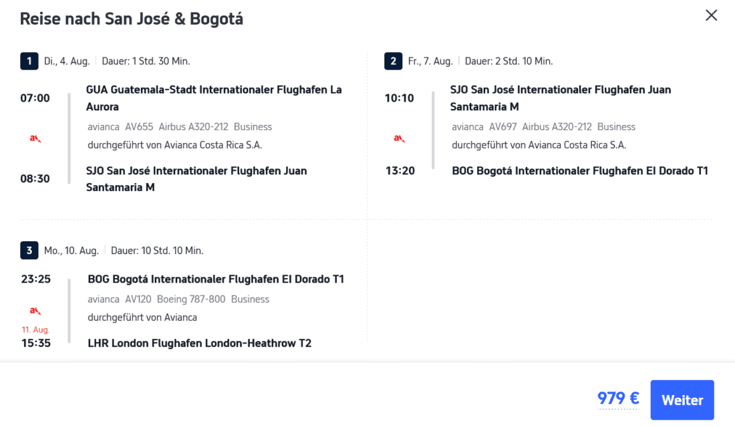735x427 pixels.
Task: Click flight number AV697 details
Action: (503, 126)
